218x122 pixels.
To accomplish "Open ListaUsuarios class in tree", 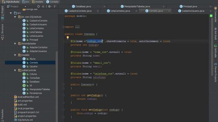I will tap(36, 36).
